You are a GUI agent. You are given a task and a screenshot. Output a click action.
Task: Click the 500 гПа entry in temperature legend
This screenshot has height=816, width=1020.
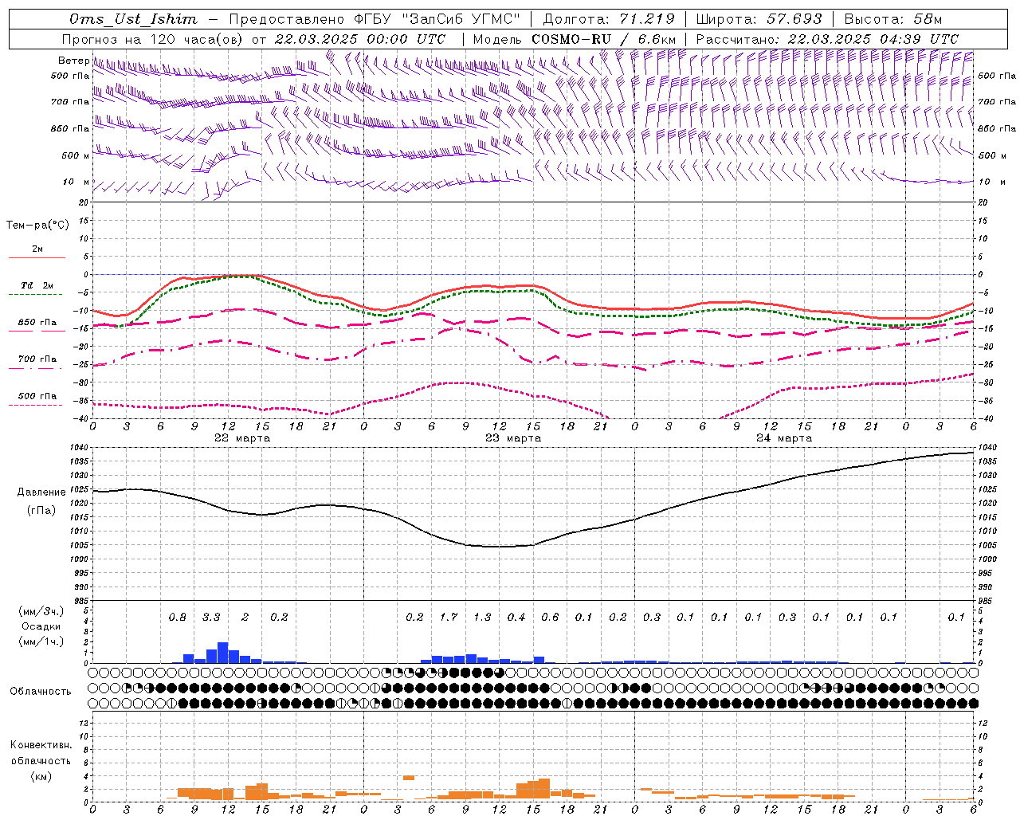click(x=37, y=396)
